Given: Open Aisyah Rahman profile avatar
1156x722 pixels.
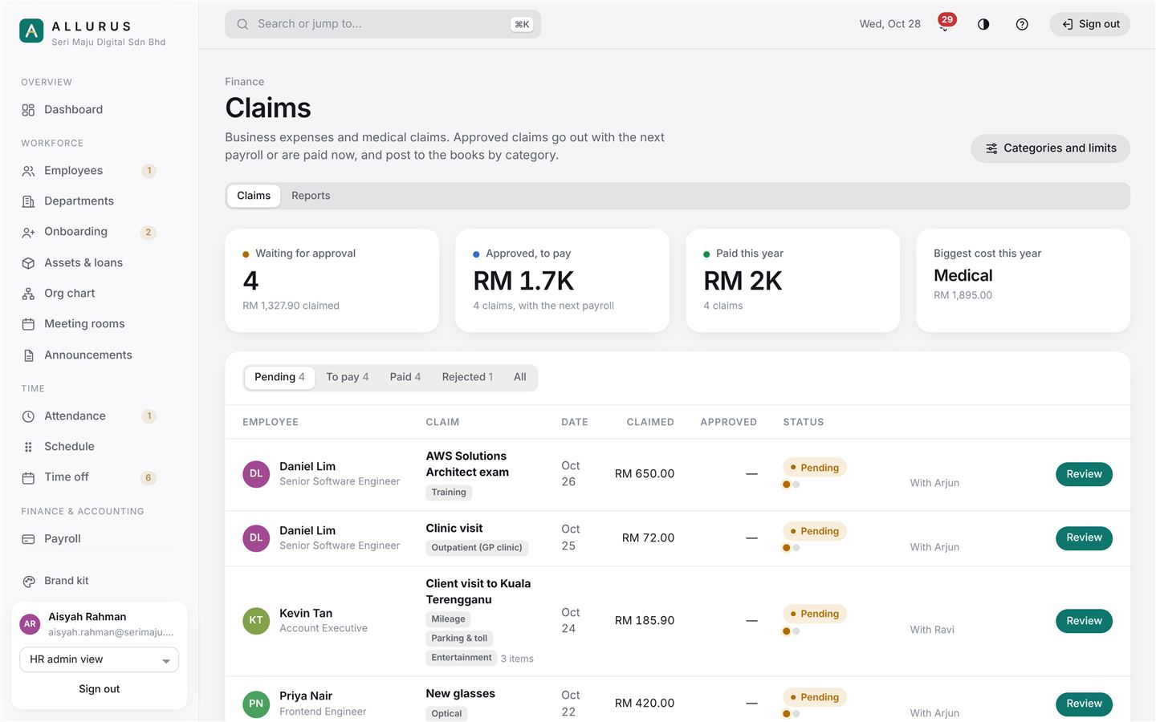Looking at the screenshot, I should click(x=30, y=624).
